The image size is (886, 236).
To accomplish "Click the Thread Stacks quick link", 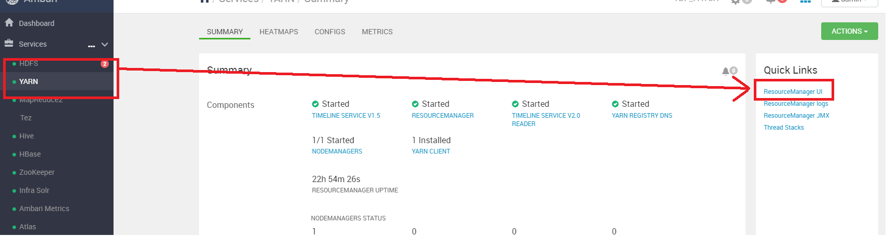I will coord(783,128).
